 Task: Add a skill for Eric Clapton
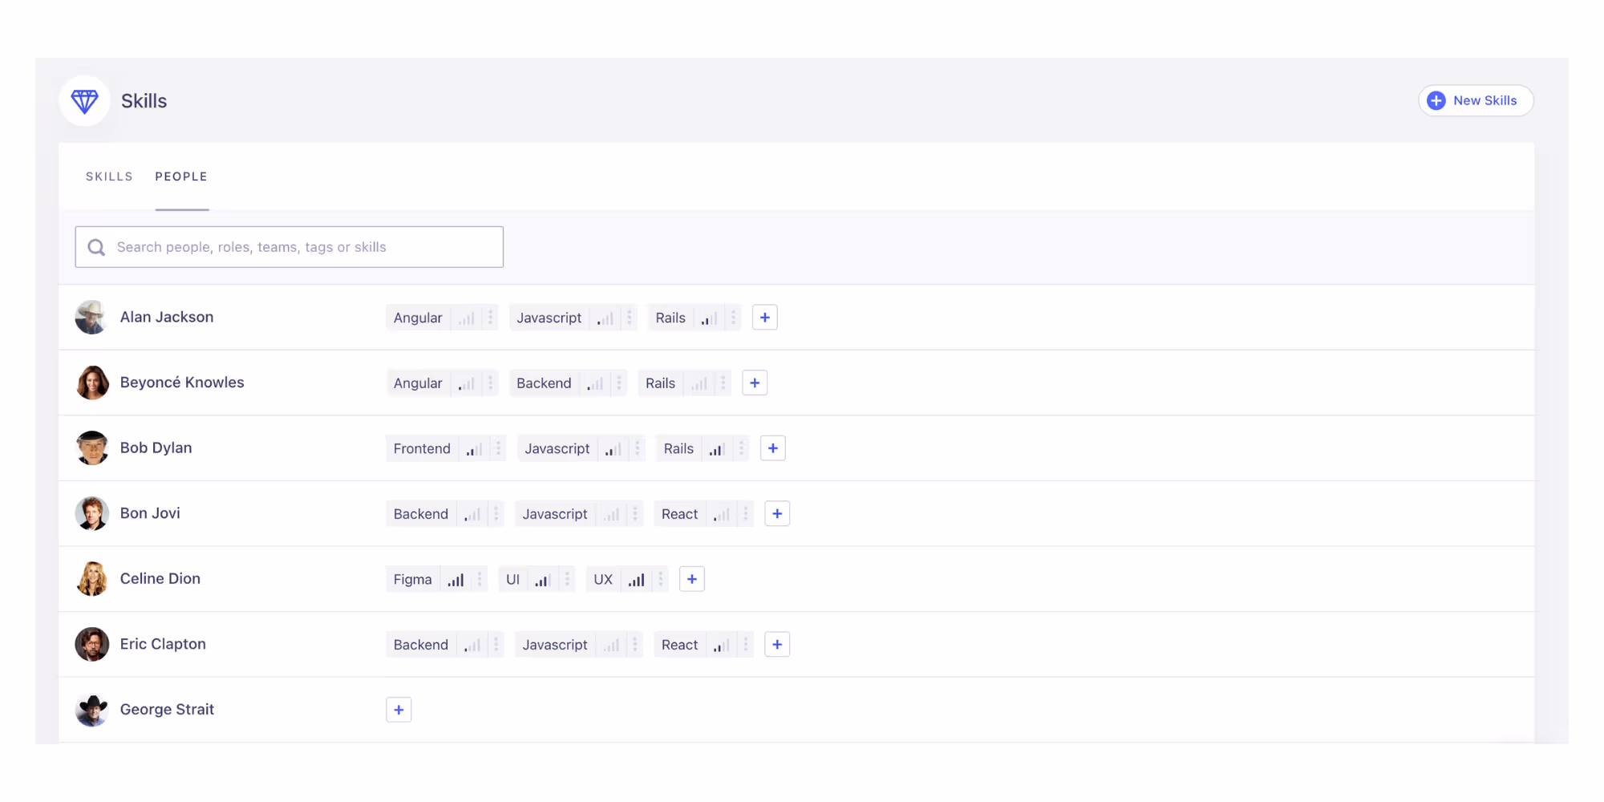pos(777,645)
